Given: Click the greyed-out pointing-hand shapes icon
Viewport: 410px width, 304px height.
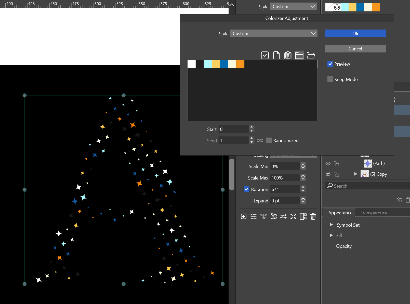Looking at the screenshot, I should pyautogui.click(x=263, y=216).
